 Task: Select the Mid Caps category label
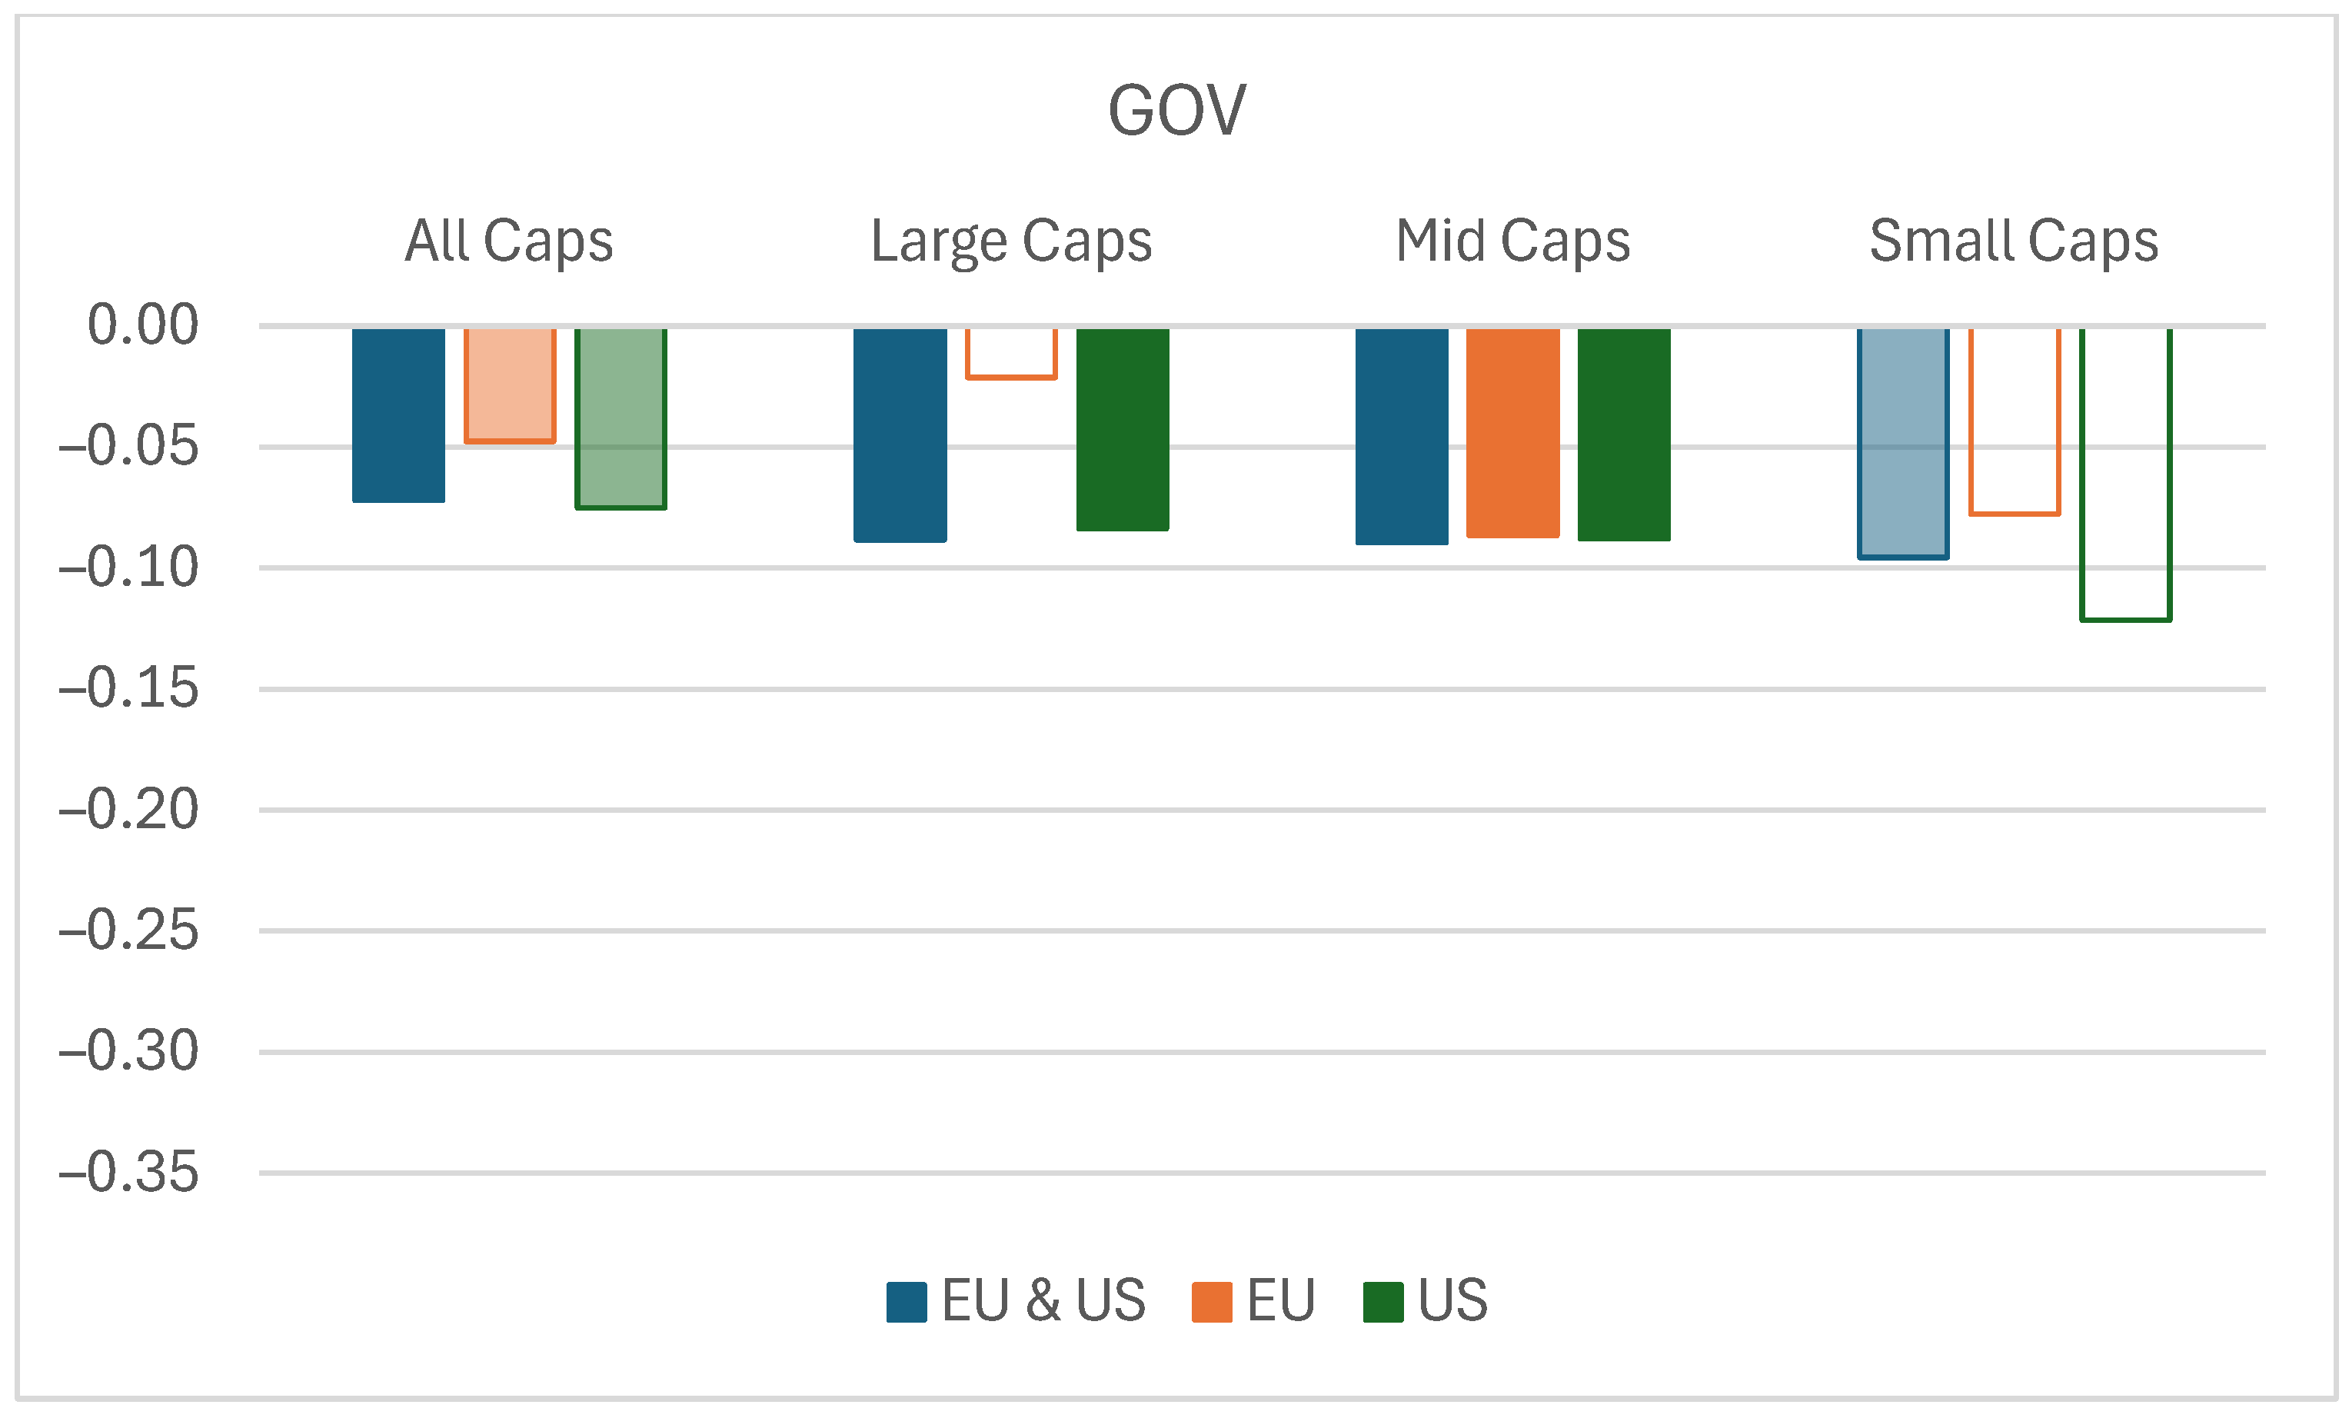[x=1513, y=241]
